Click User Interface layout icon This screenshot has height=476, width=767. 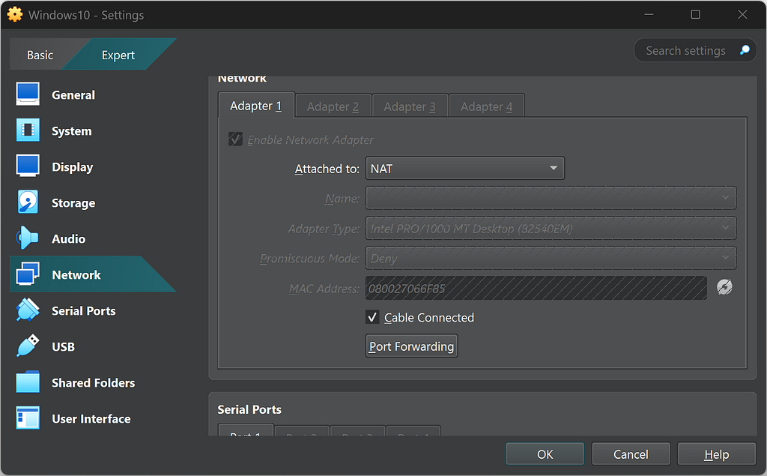click(28, 418)
